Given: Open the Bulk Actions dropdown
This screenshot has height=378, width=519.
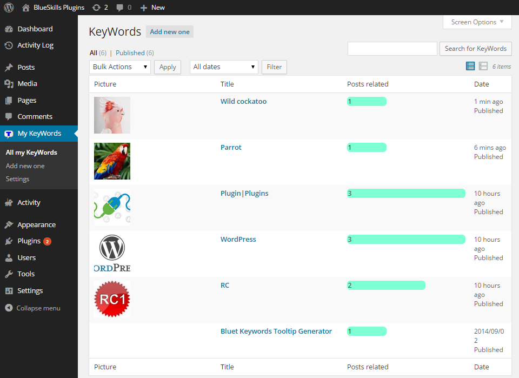Looking at the screenshot, I should coord(119,67).
